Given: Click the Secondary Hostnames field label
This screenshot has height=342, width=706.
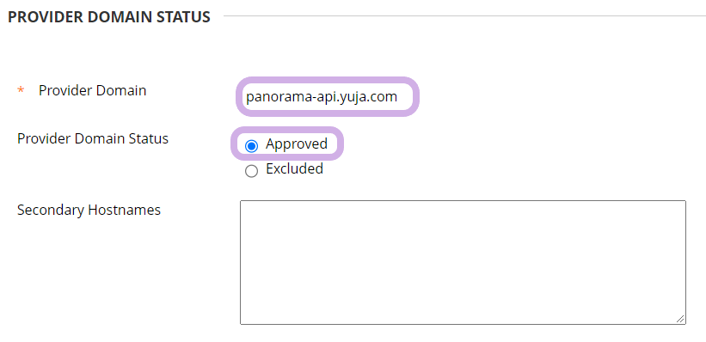Looking at the screenshot, I should (x=89, y=211).
